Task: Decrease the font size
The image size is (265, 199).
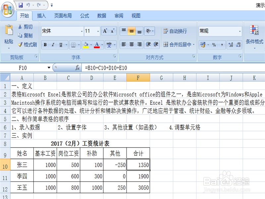Action: coord(112,31)
